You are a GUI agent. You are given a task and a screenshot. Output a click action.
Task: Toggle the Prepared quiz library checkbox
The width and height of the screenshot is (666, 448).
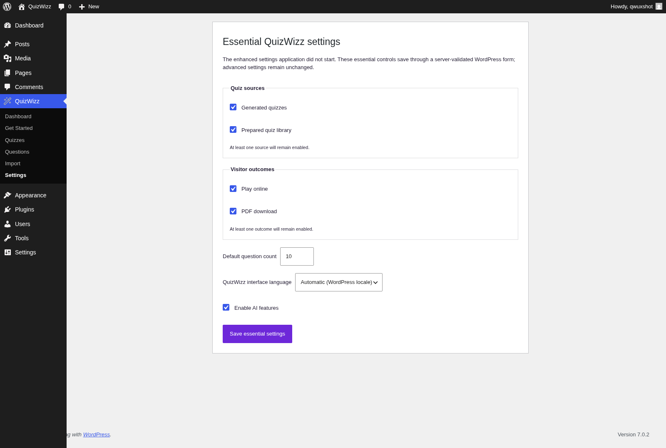[x=233, y=129]
